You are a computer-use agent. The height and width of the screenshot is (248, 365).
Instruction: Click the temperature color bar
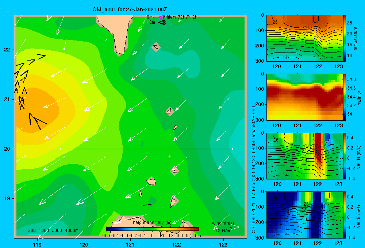345,38
